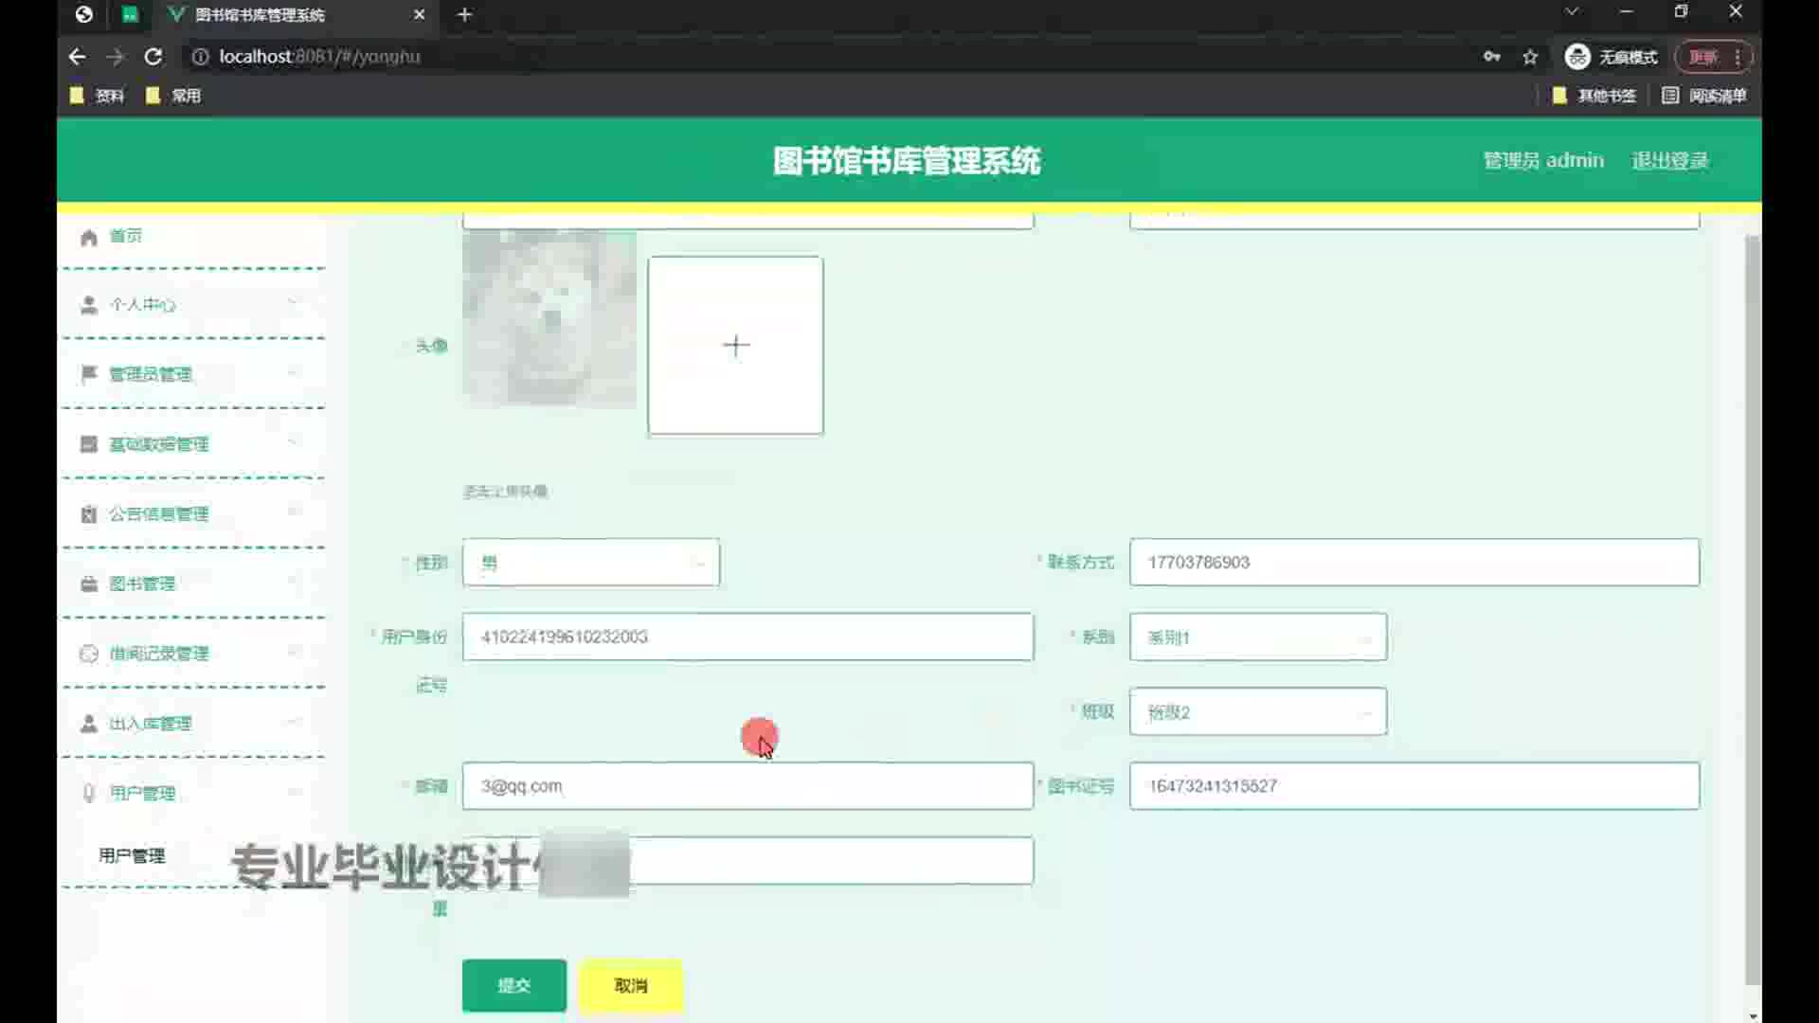Viewport: 1819px width, 1023px height.
Task: Click the 个人中心 person icon
Action: (x=89, y=305)
